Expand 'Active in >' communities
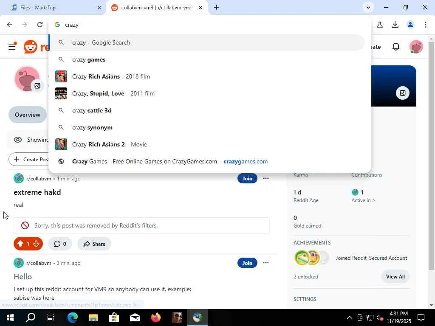This screenshot has width=435, height=326. point(363,200)
